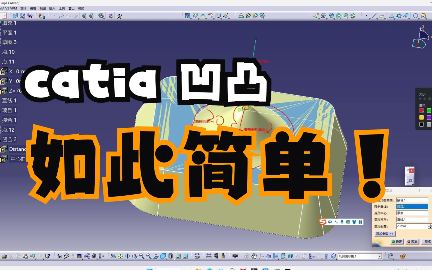Open the geometrical set combo box 几何图形集.1
Screen dimensions: 432x270
[x=360, y=256]
